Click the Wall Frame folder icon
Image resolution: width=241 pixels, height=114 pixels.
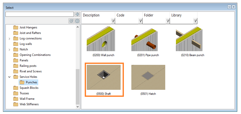16,99
